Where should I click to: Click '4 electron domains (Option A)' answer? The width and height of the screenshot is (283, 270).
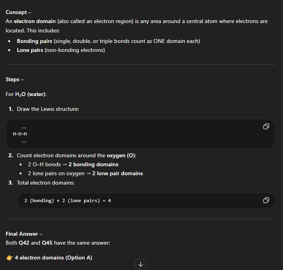(53, 258)
